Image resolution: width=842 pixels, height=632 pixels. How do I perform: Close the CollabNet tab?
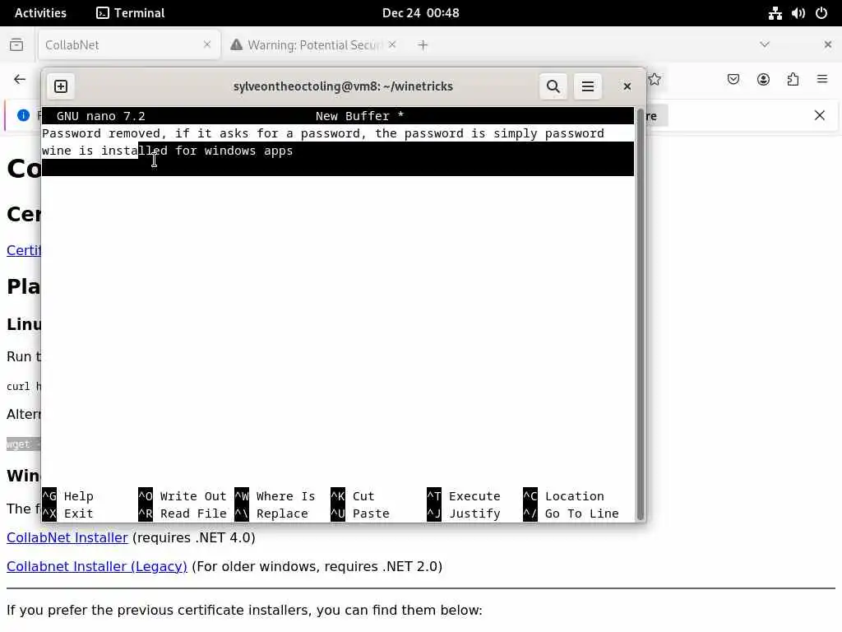(x=207, y=44)
